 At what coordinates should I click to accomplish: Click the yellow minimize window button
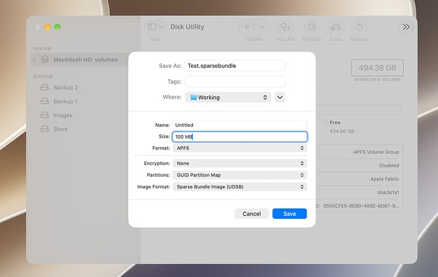point(48,27)
